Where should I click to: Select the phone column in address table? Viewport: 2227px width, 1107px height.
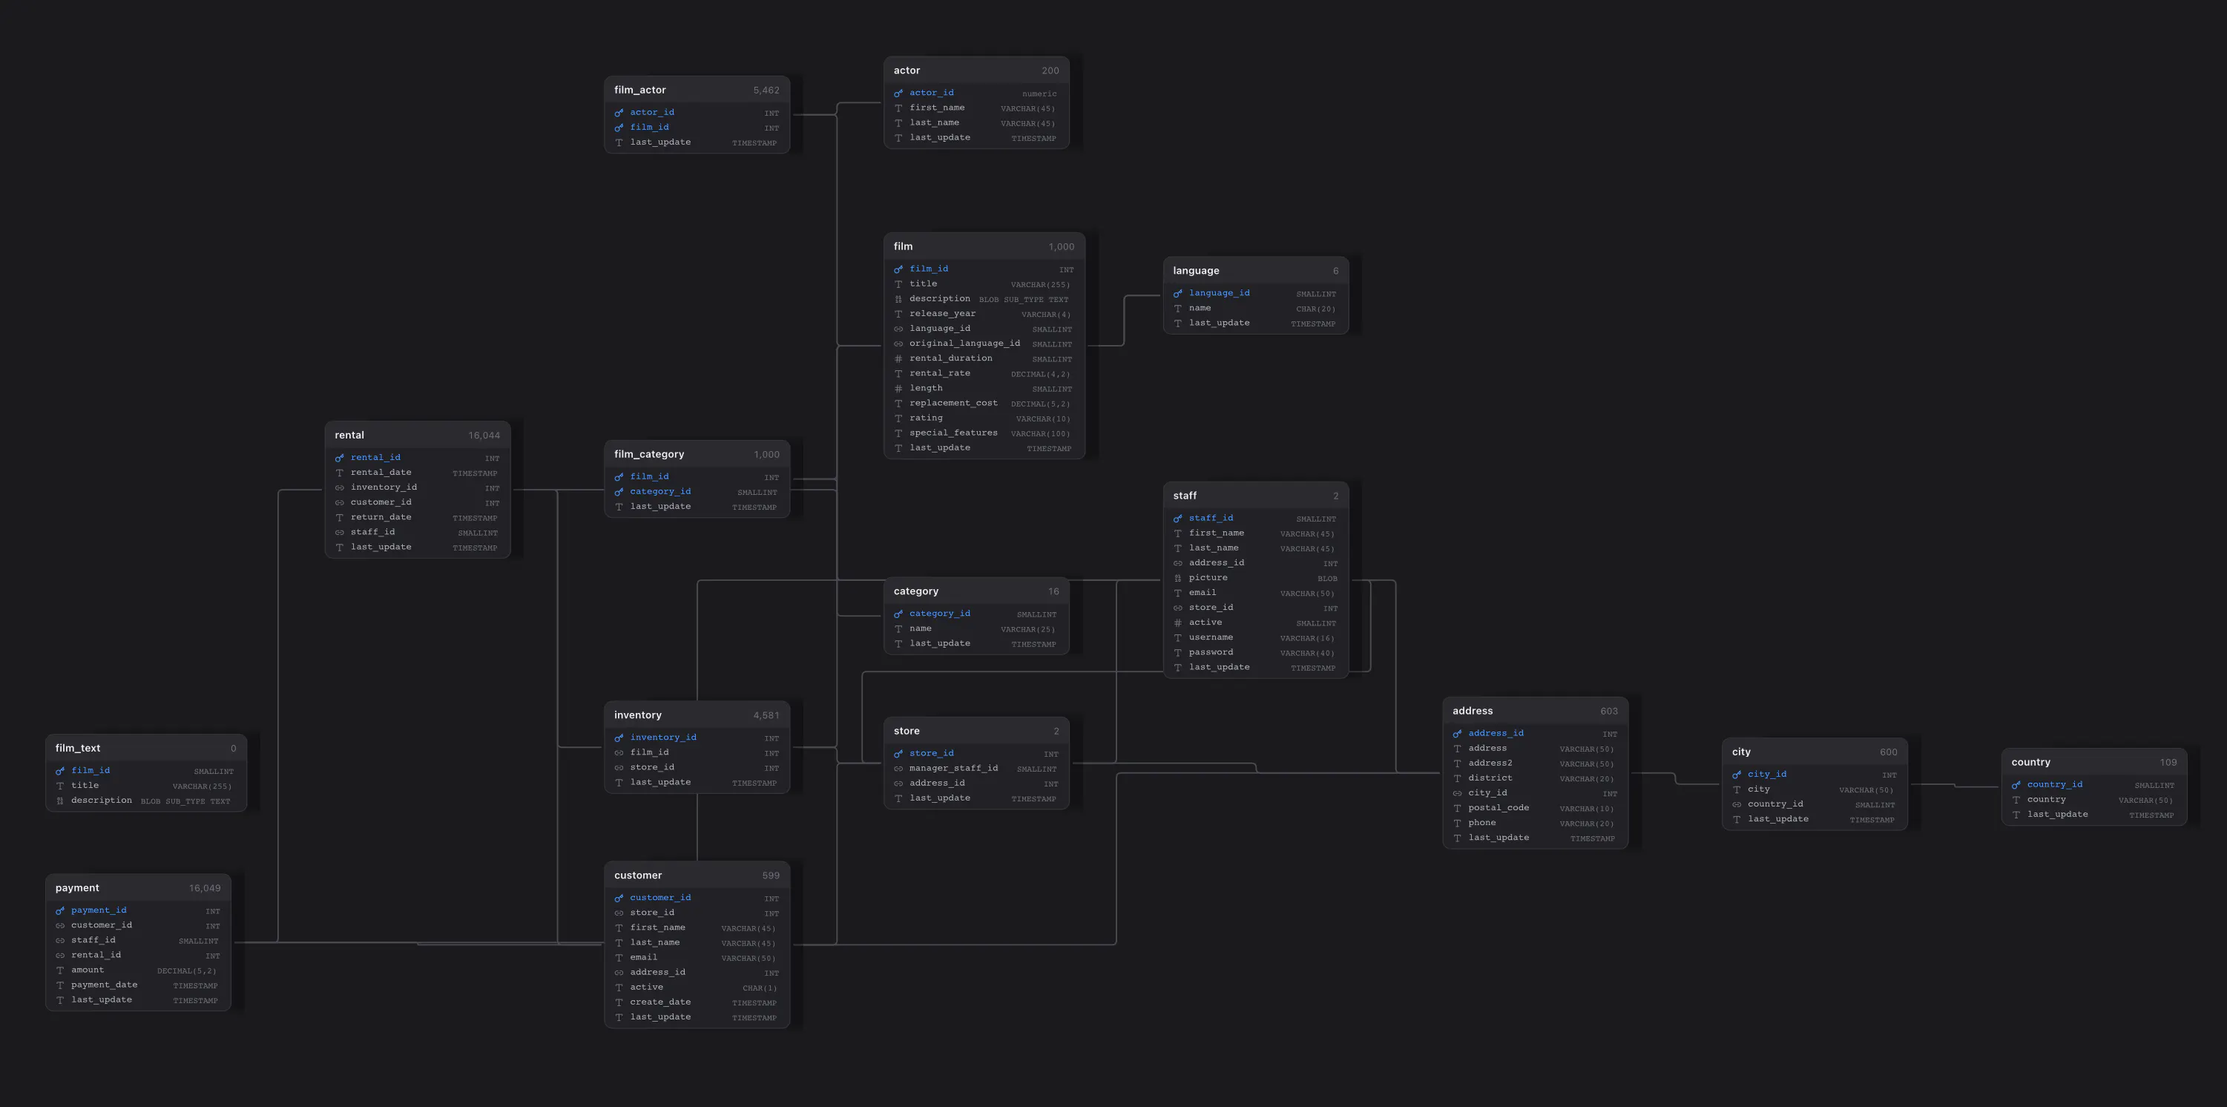[x=1536, y=824]
